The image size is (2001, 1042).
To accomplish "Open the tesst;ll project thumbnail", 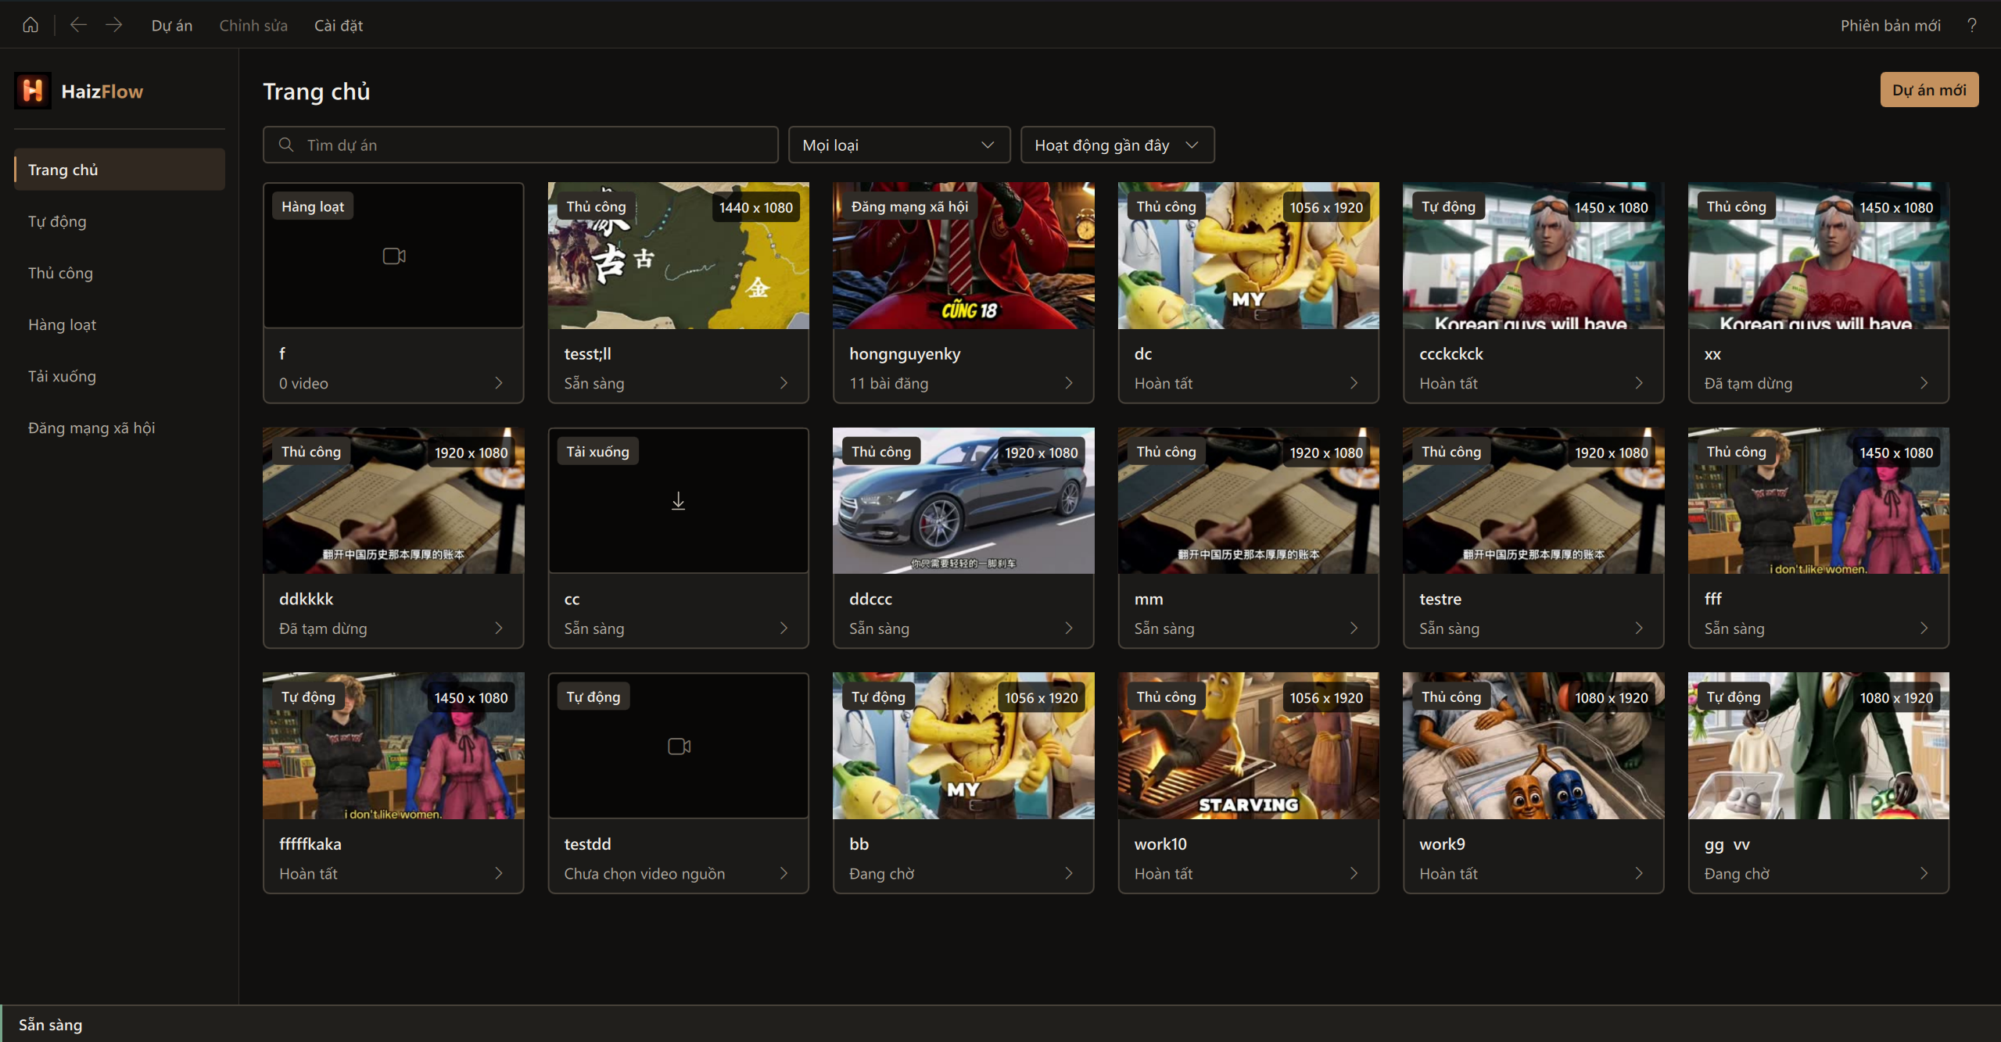I will coord(678,256).
